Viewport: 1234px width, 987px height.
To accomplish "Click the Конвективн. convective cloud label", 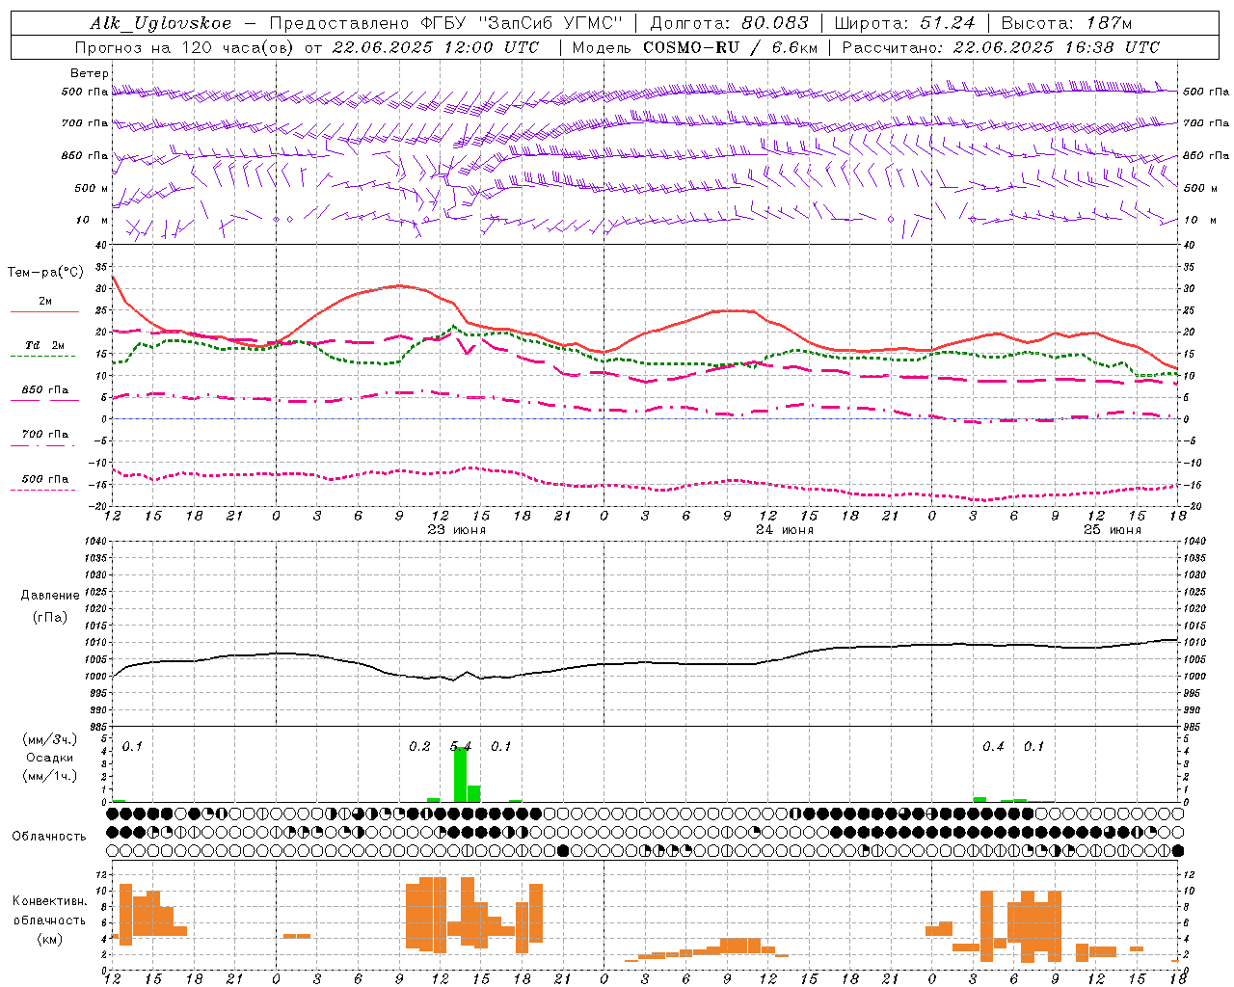I will [49, 901].
